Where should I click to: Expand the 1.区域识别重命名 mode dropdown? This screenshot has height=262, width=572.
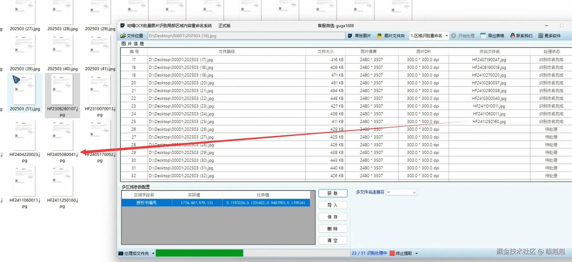(x=447, y=36)
